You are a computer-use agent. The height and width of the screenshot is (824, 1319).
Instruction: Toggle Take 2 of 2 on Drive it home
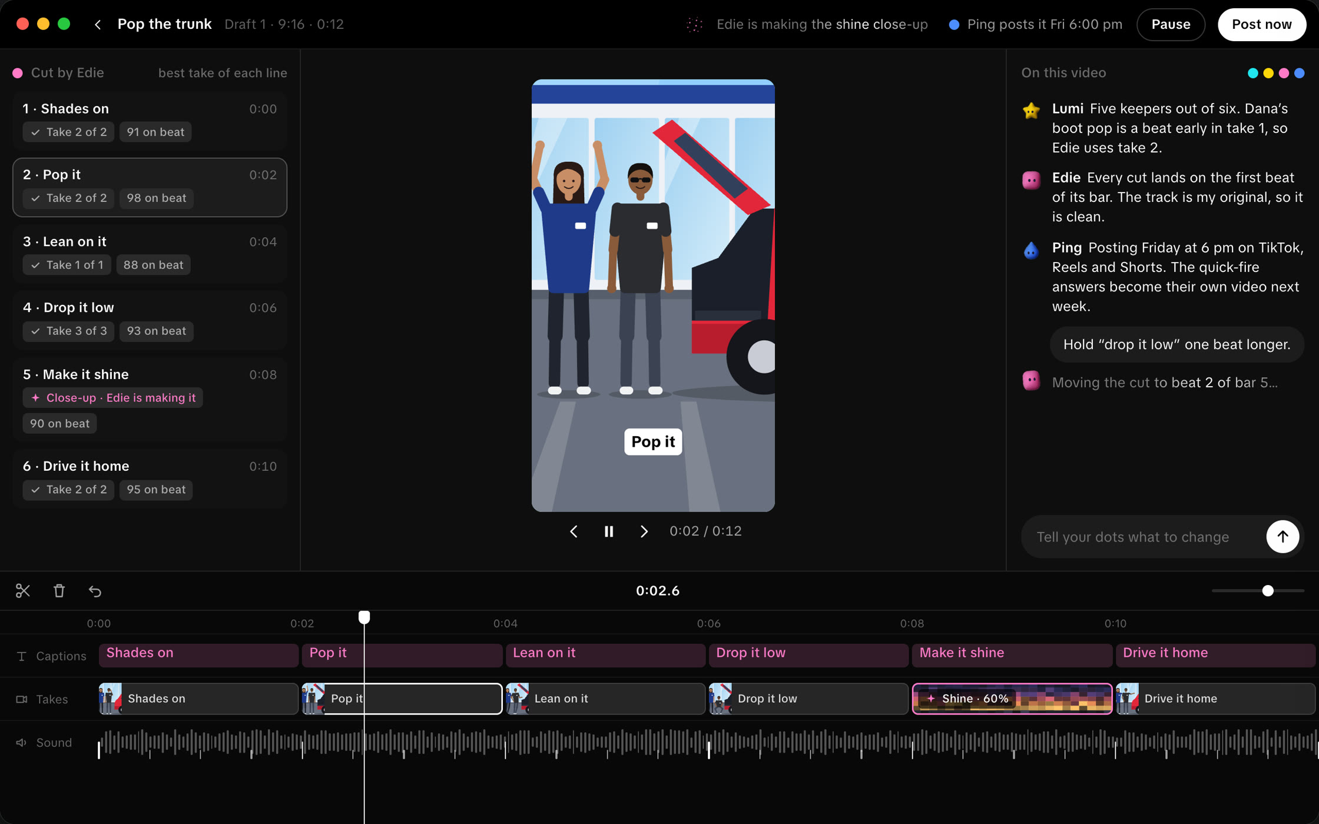68,490
